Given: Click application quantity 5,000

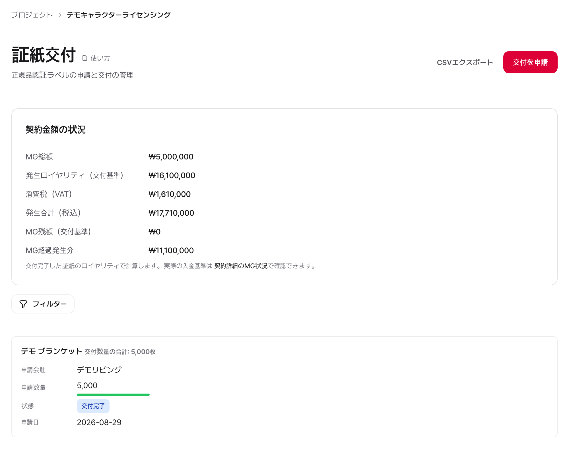Looking at the screenshot, I should (87, 386).
